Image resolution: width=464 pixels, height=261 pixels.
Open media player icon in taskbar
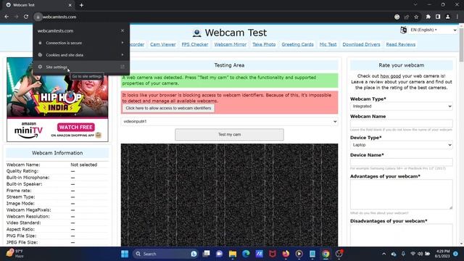click(x=299, y=254)
